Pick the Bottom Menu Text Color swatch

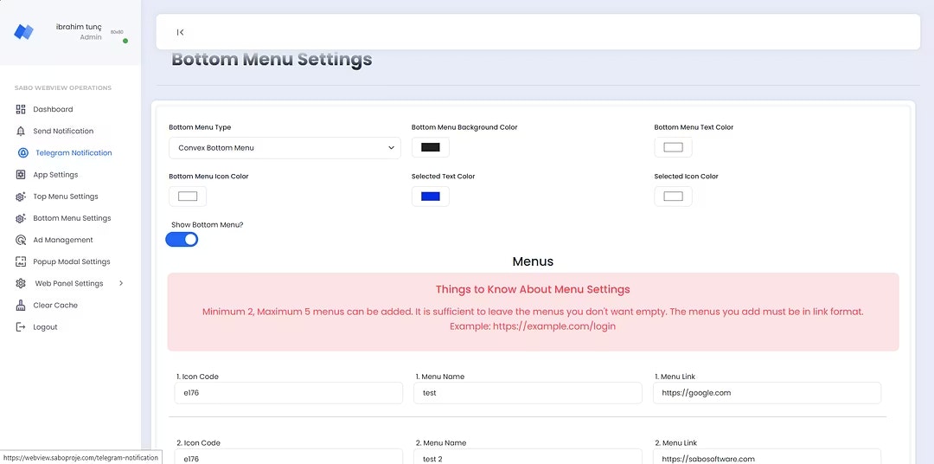click(673, 147)
